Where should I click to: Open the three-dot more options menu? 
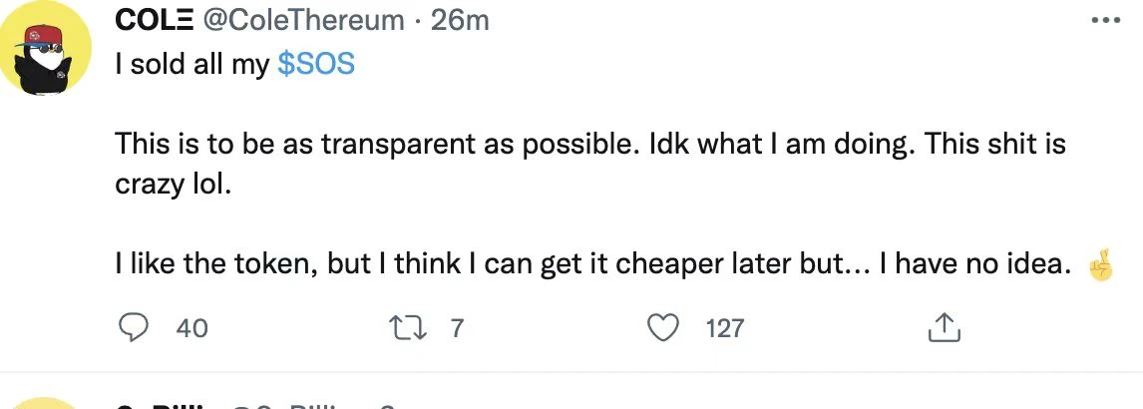pos(1105,20)
